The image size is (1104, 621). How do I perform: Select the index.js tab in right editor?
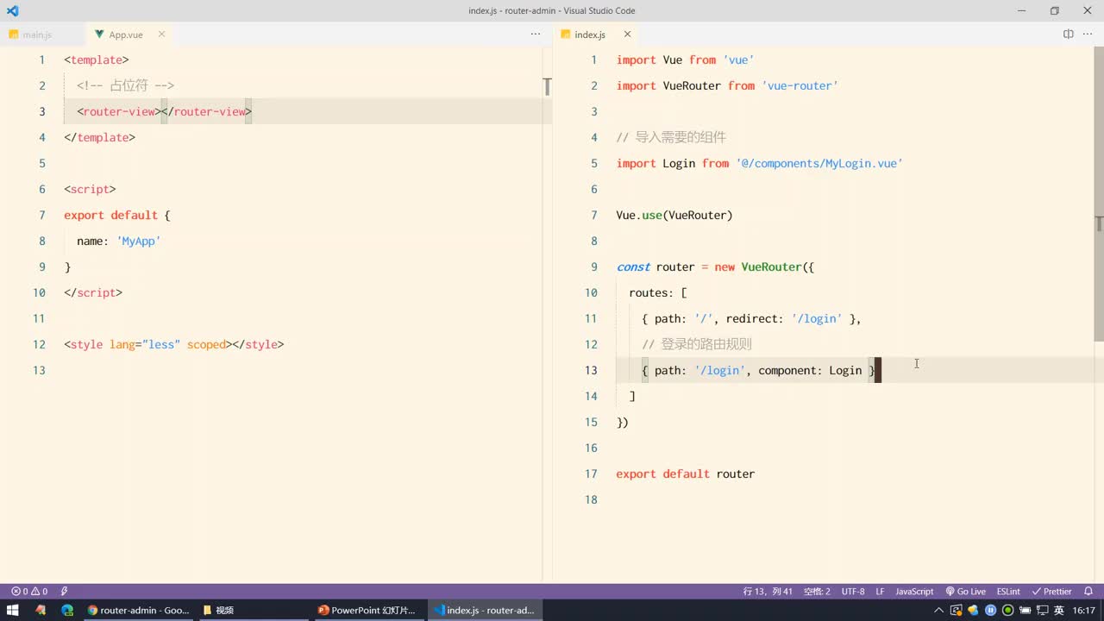[x=590, y=34]
